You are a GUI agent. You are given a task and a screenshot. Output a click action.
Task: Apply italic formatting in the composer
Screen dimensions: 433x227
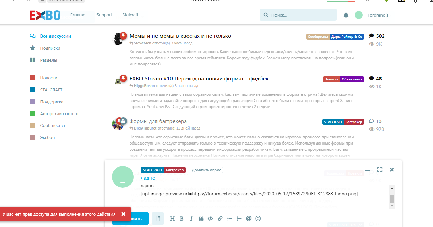point(191,218)
